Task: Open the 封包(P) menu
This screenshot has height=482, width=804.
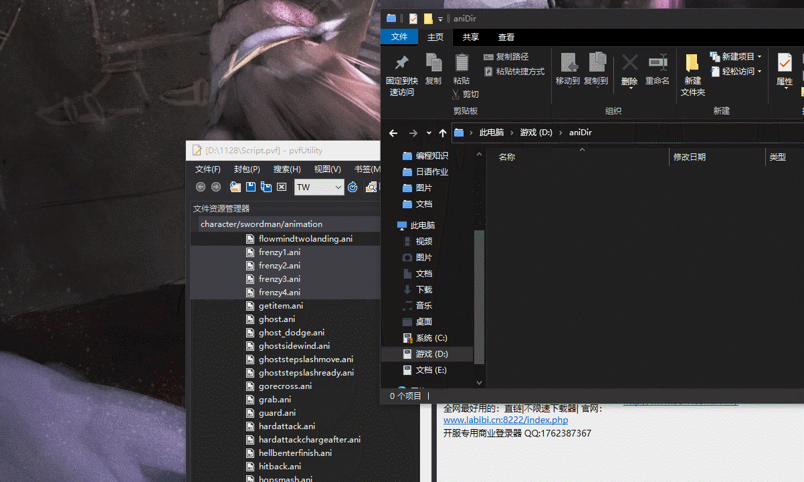Action: (247, 169)
